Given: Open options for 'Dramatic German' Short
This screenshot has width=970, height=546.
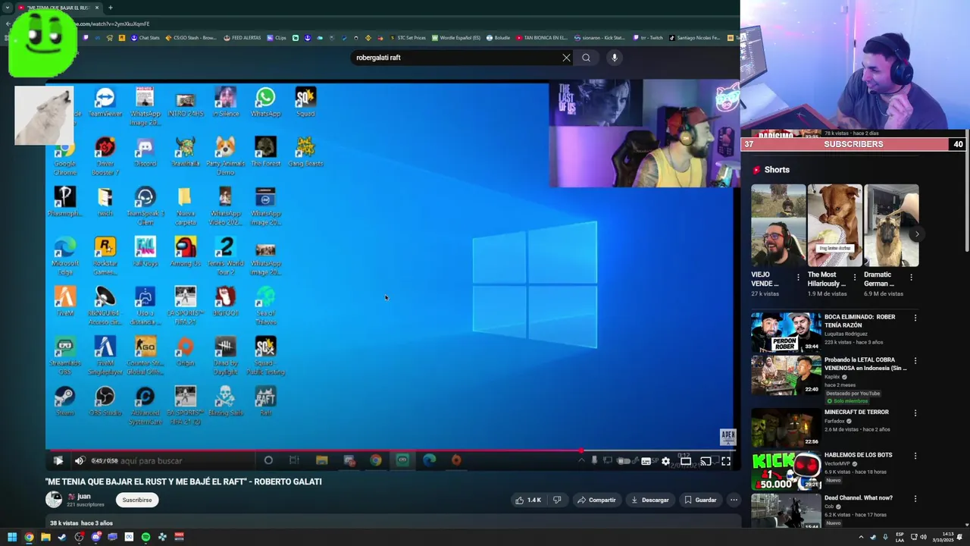Looking at the screenshot, I should tap(911, 278).
